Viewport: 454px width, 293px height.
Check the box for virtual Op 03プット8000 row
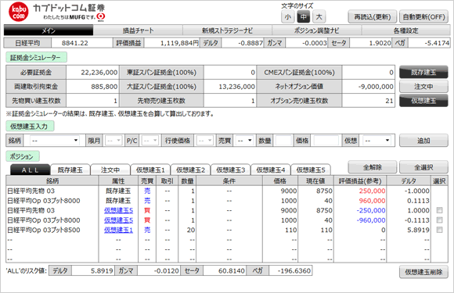pos(440,220)
